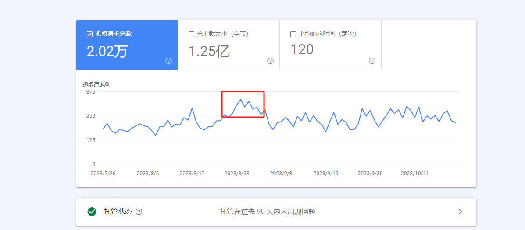Click the 托管在过去 90 天内未出现问题 message
525x230 pixels.
(268, 211)
